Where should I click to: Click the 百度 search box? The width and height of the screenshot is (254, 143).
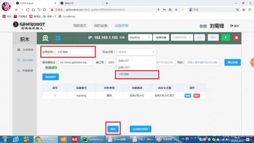click(214, 10)
